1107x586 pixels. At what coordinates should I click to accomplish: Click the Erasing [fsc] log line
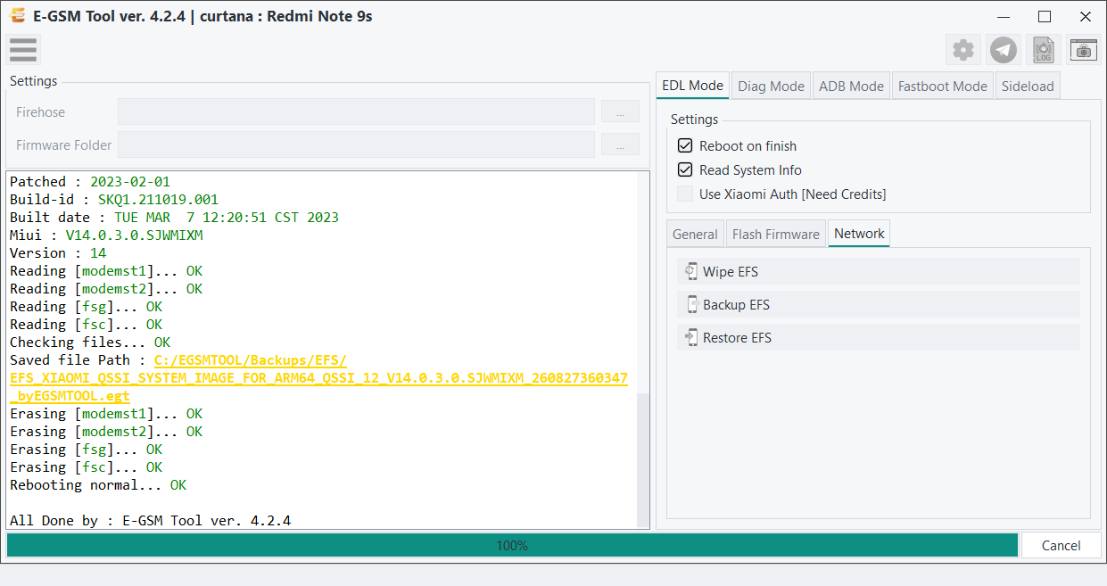87,467
